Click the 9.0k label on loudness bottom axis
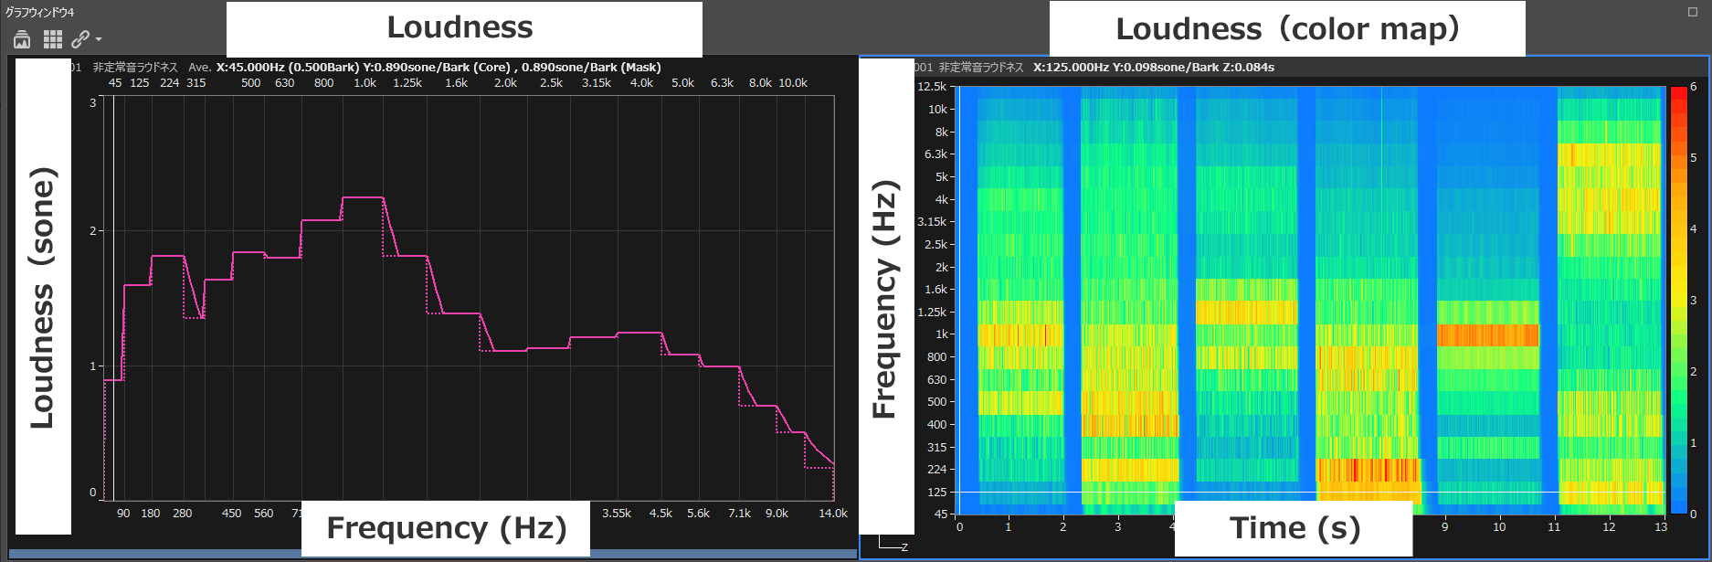 click(x=777, y=514)
